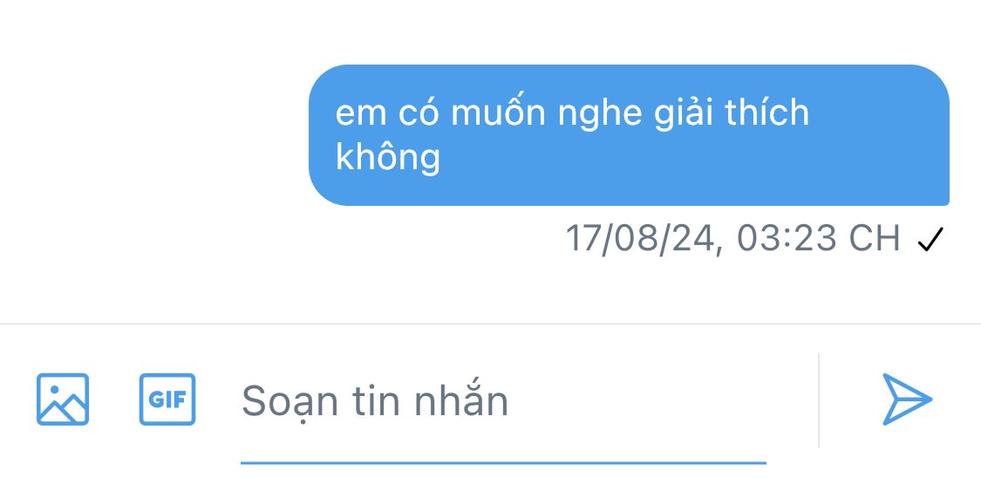Click the blue arrow send button

click(907, 399)
